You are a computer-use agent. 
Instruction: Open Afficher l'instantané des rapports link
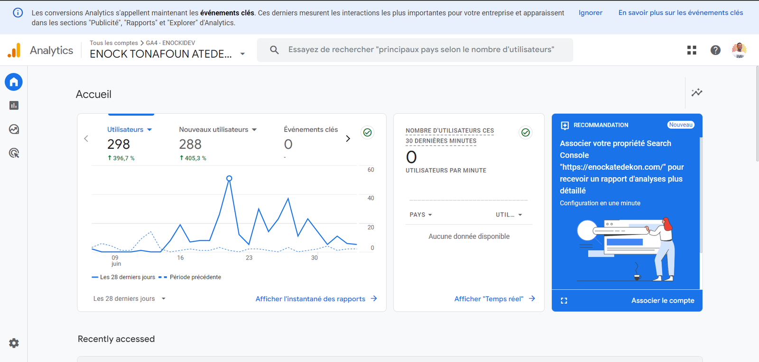coord(310,299)
